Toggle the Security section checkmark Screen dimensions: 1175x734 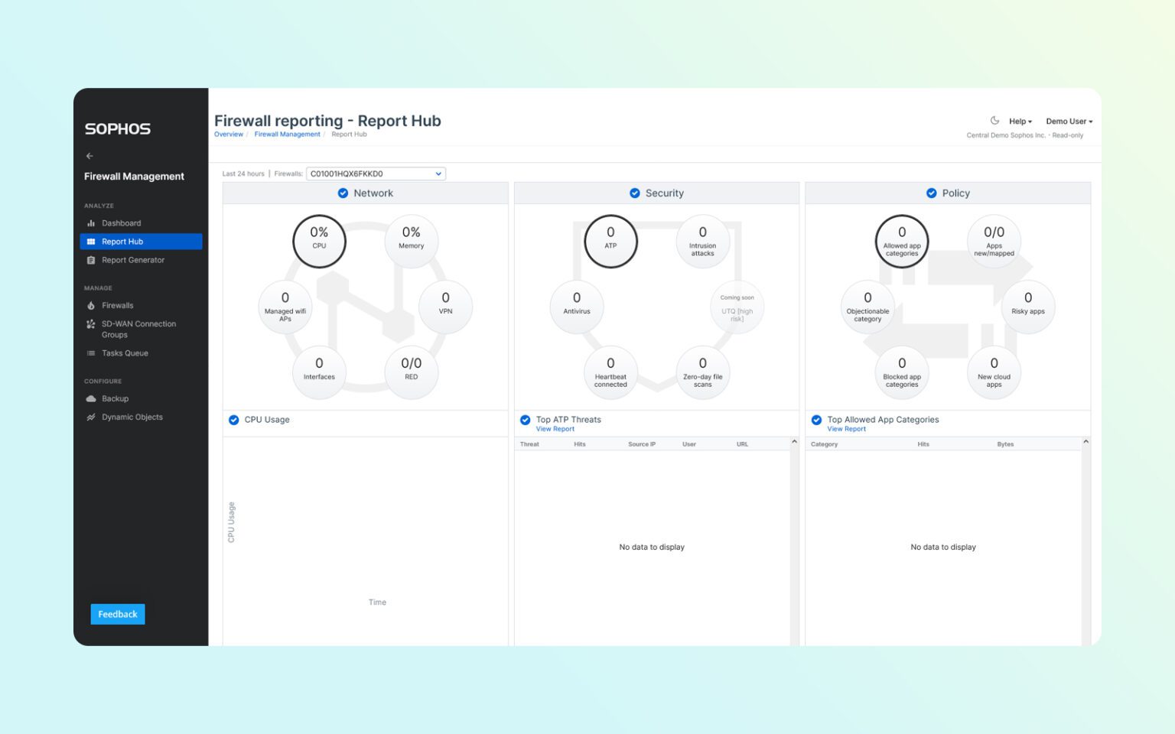pyautogui.click(x=635, y=193)
